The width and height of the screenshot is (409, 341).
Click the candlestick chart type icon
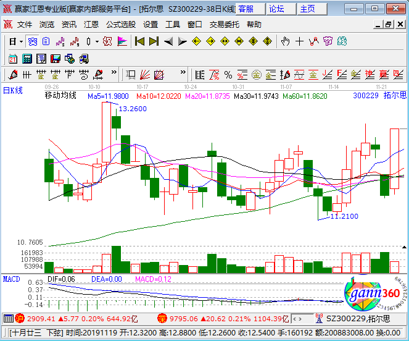coord(89,41)
